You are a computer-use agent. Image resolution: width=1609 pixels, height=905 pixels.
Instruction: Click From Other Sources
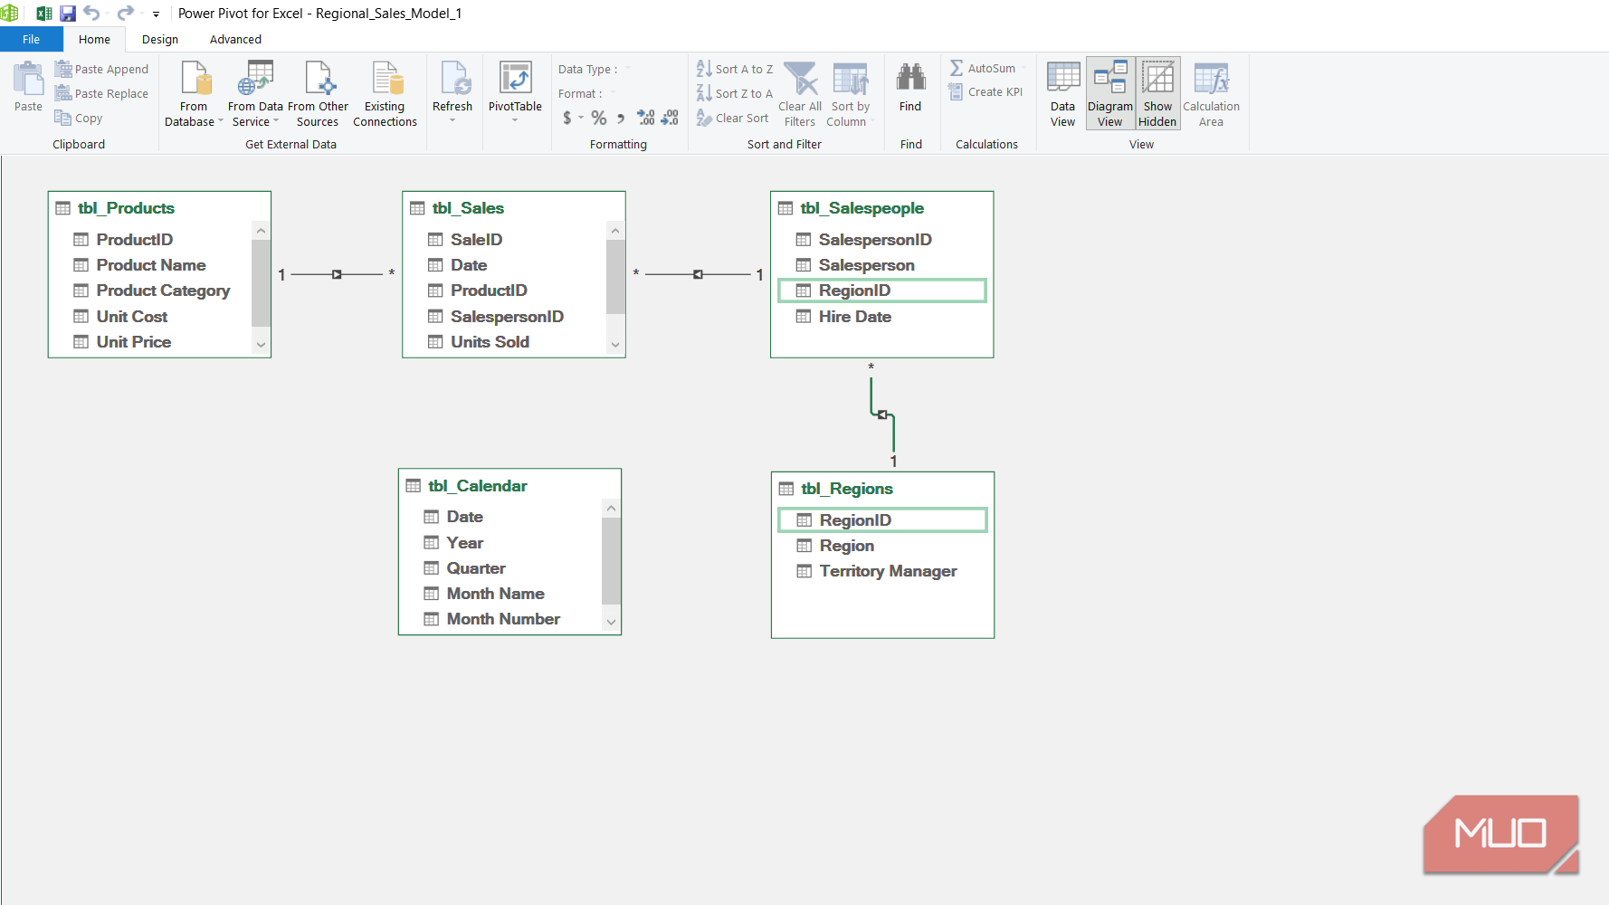318,94
